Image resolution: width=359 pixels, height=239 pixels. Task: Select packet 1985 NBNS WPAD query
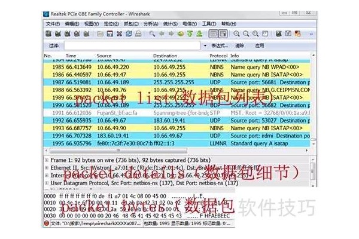click(x=177, y=67)
